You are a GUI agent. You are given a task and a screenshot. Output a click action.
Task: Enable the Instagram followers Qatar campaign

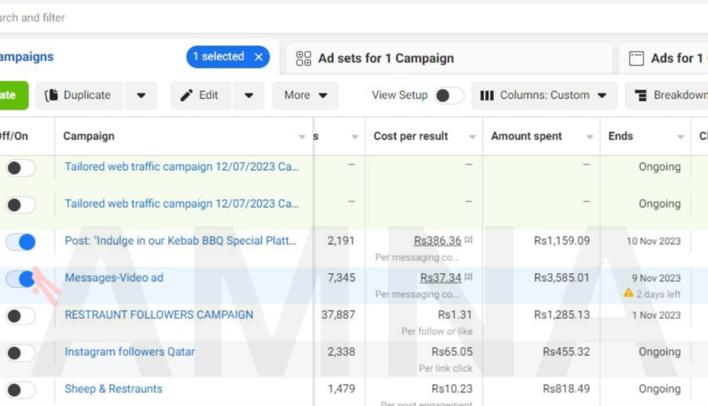click(21, 353)
